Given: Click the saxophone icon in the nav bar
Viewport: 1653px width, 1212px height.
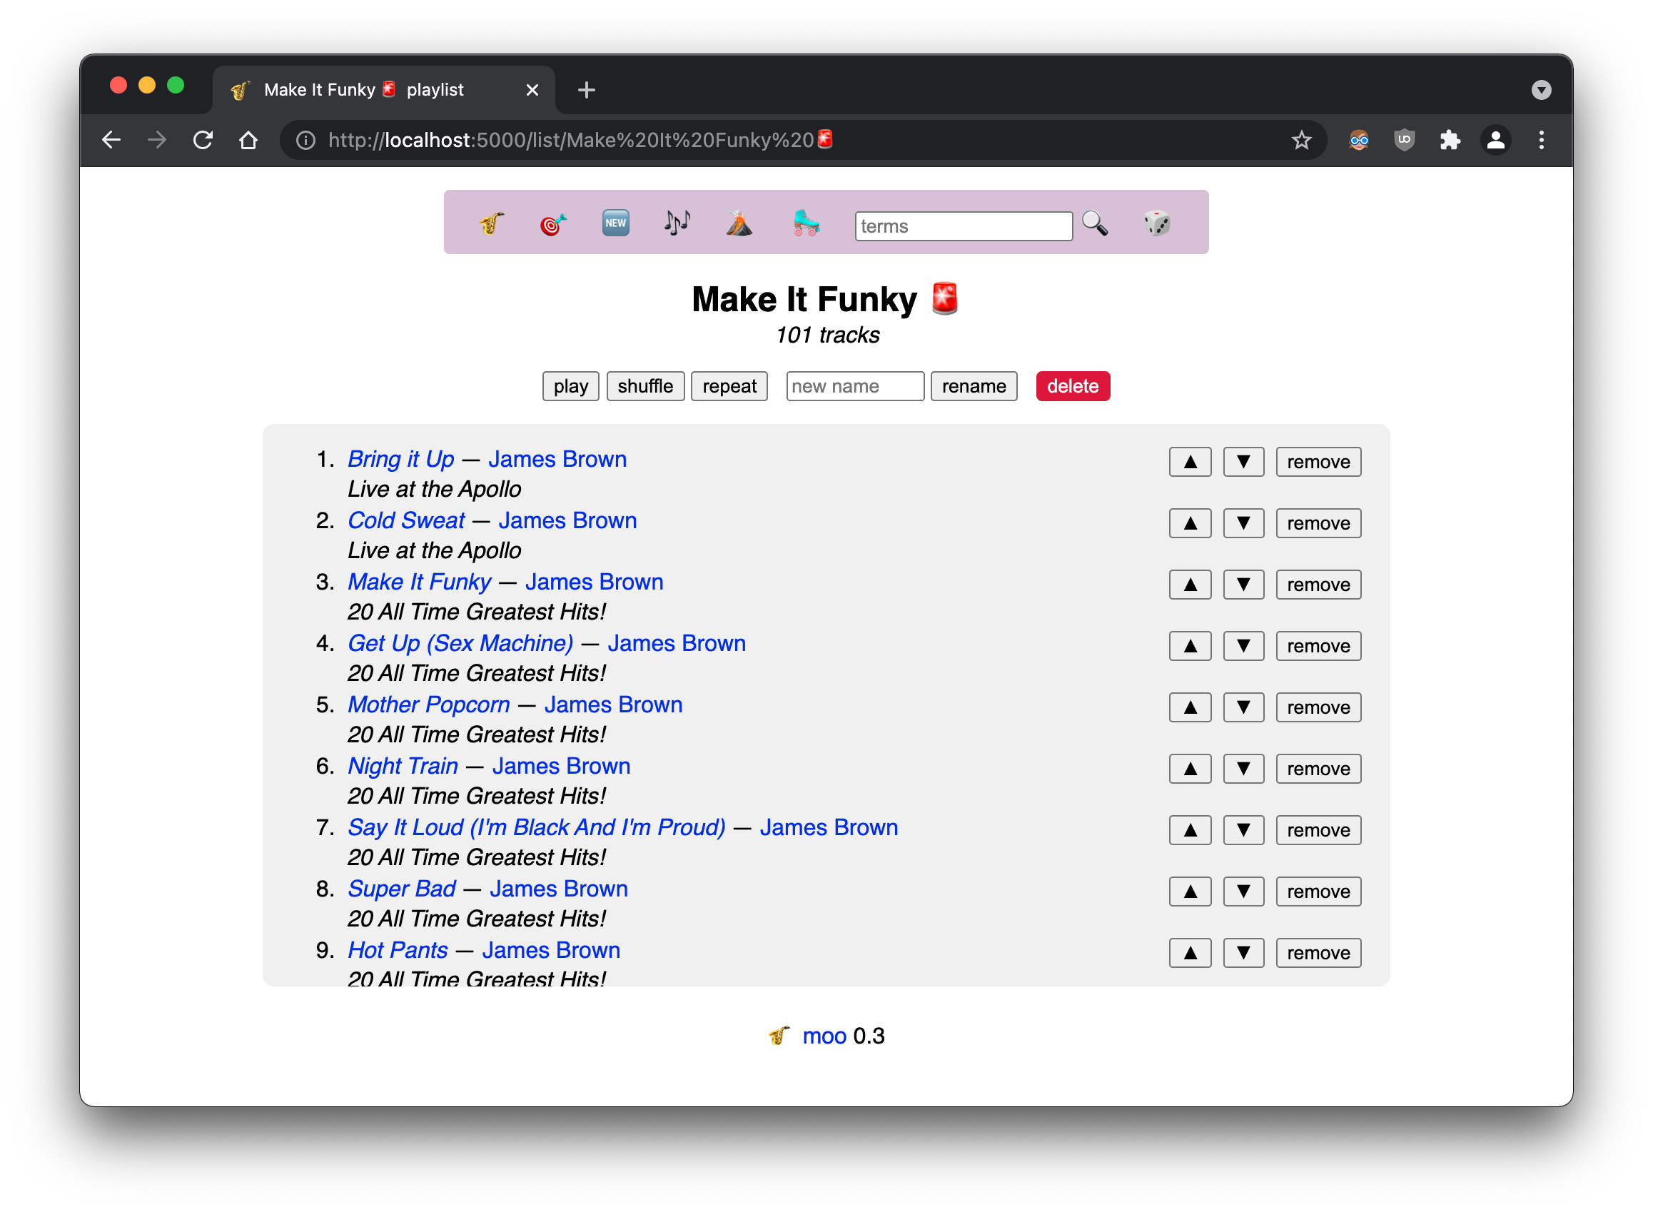Looking at the screenshot, I should coord(492,223).
